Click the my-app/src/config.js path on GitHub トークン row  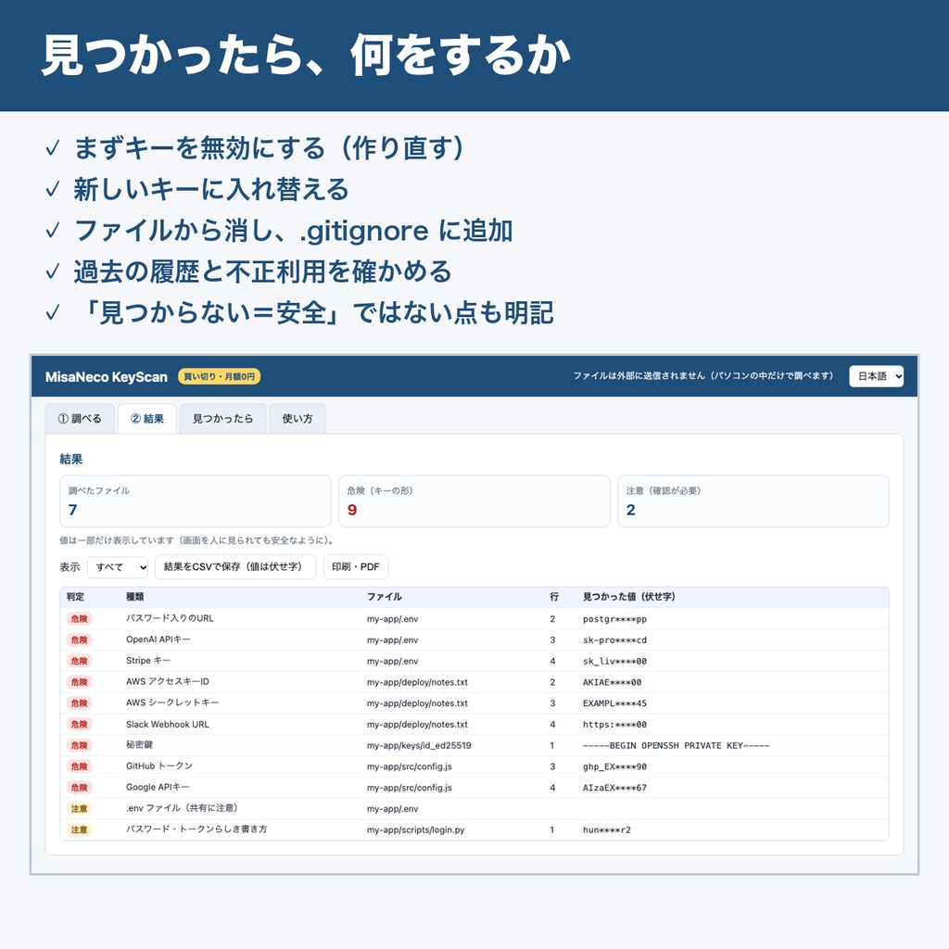(x=409, y=766)
